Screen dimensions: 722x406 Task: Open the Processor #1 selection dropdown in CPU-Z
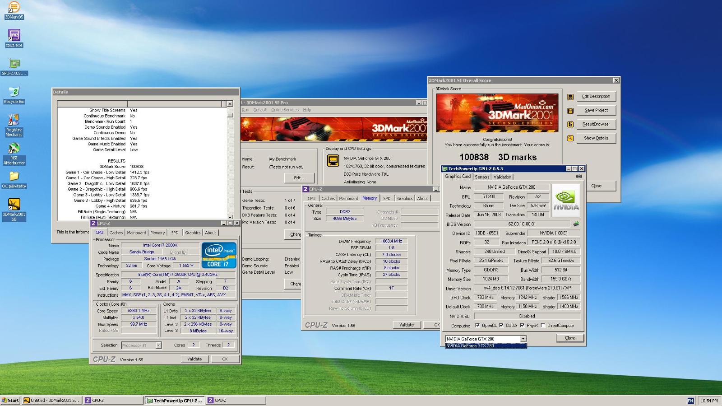point(158,345)
